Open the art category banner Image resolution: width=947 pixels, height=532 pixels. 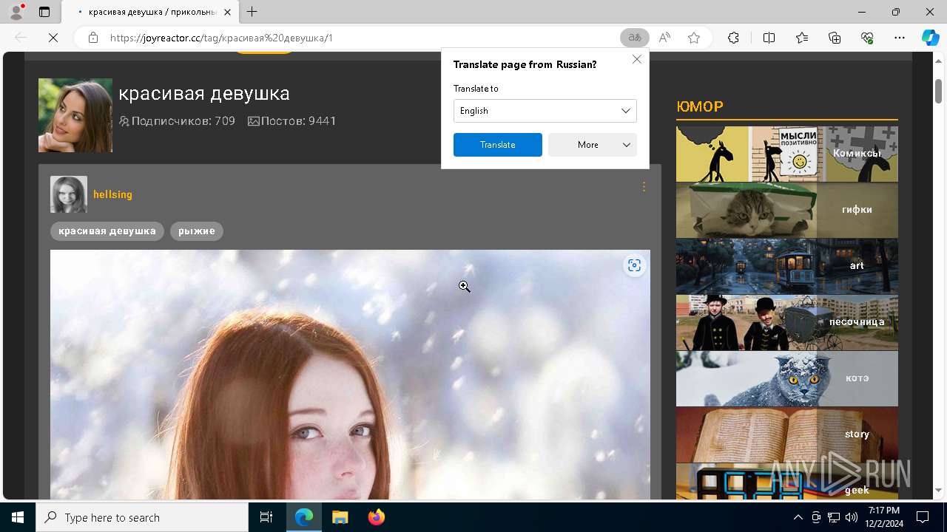[787, 266]
